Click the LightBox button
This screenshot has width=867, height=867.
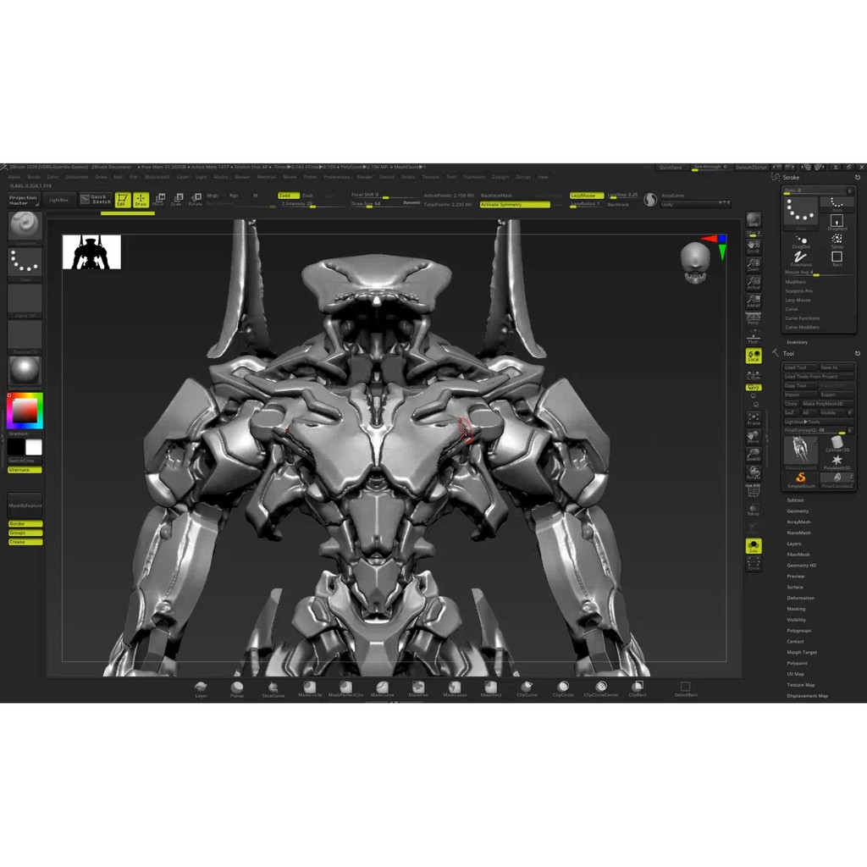(58, 200)
